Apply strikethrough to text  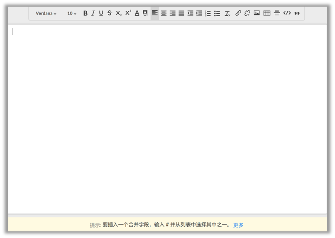point(110,13)
